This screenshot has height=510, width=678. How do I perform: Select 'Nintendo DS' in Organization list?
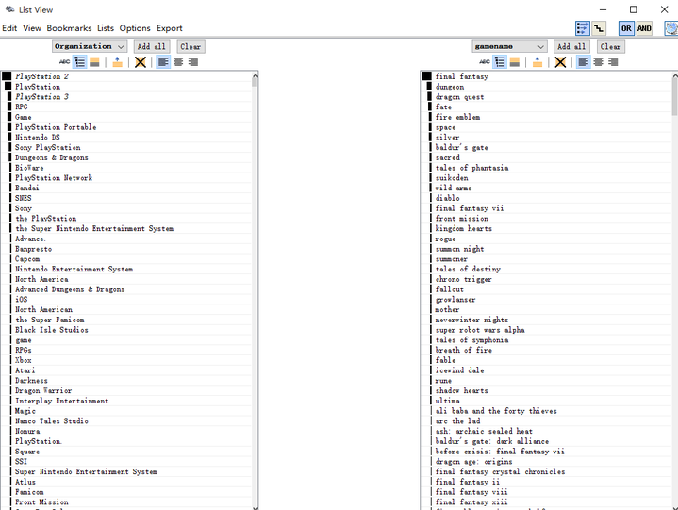click(x=126, y=138)
